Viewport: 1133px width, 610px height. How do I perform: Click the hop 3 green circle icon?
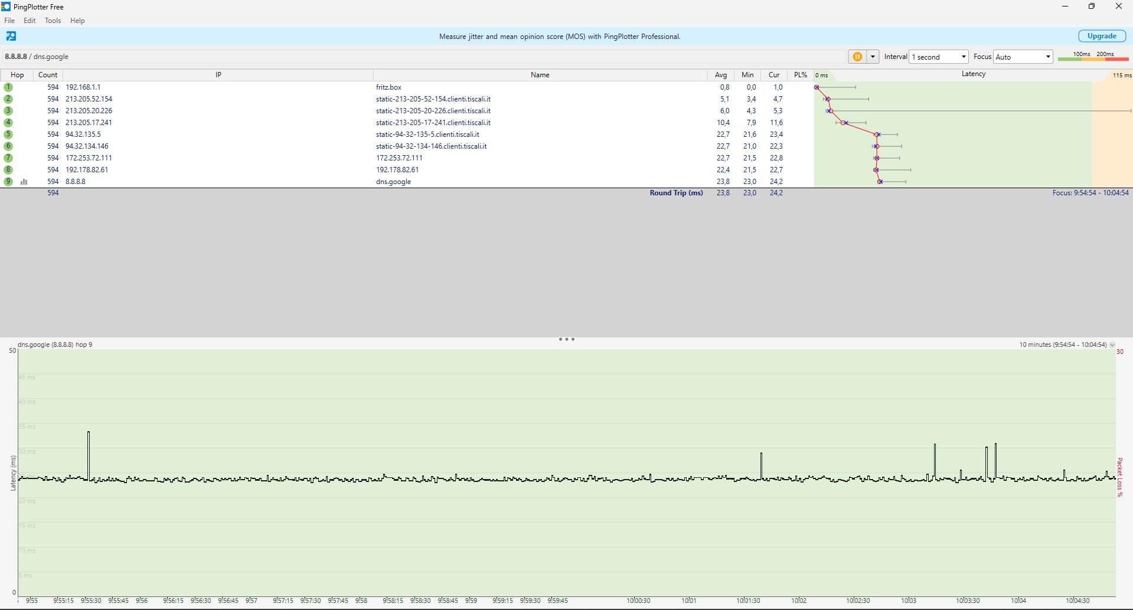tap(8, 111)
